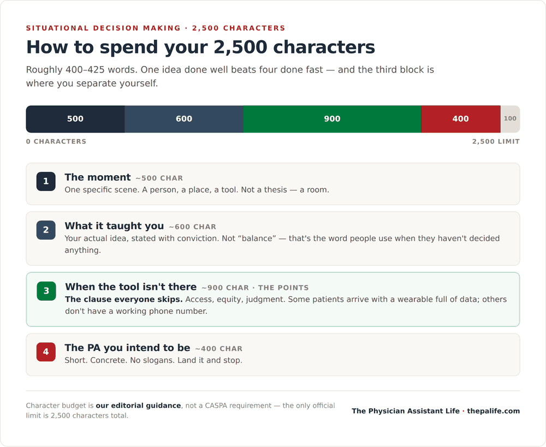Select the green 900 bar segment

tap(332, 119)
